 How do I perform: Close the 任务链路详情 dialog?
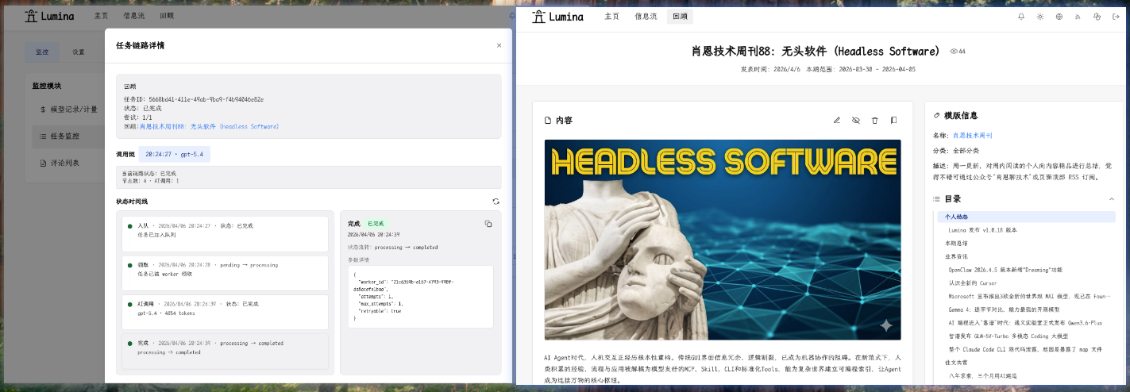499,46
